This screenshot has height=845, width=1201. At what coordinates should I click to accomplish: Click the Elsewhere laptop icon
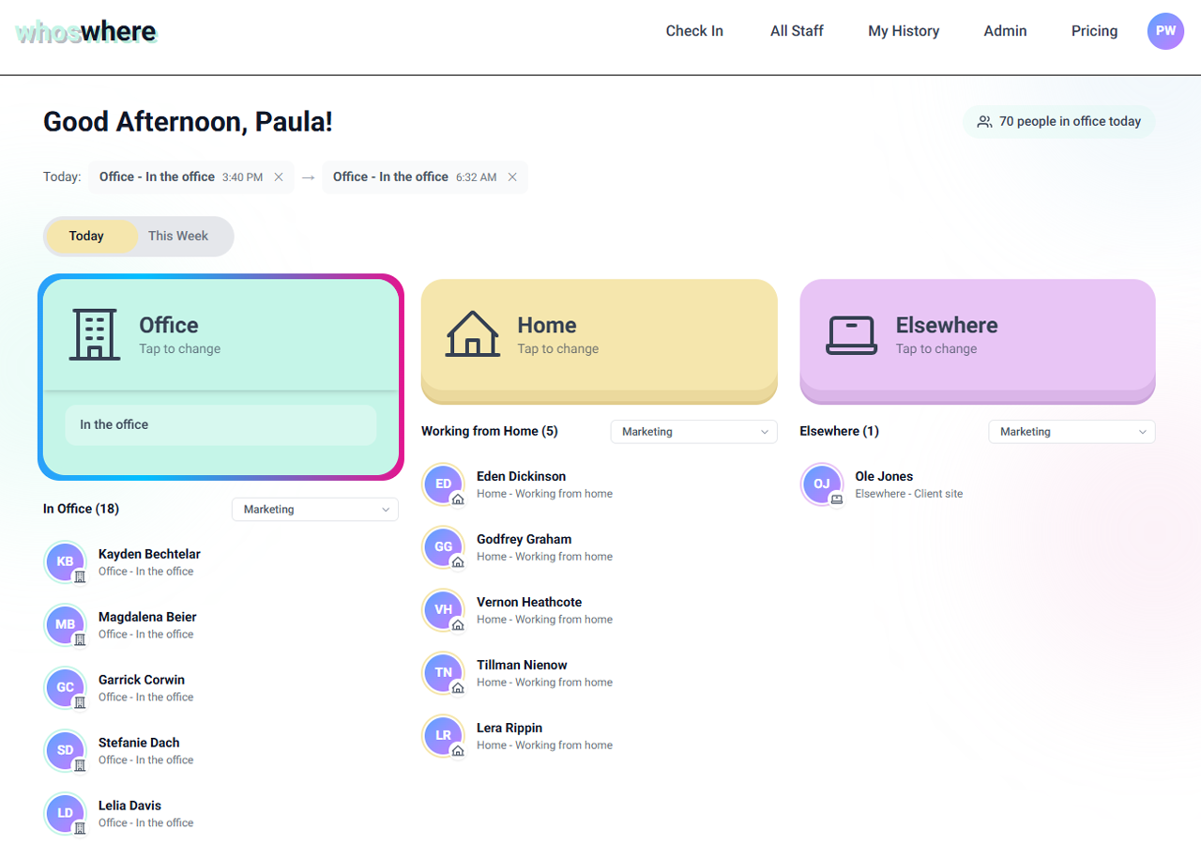(851, 333)
